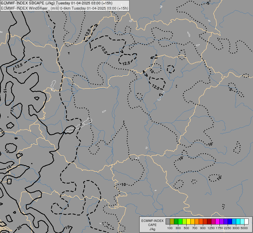Click the '20' wind shear contour label
Screen dimensions: 253x233
coord(19,228)
